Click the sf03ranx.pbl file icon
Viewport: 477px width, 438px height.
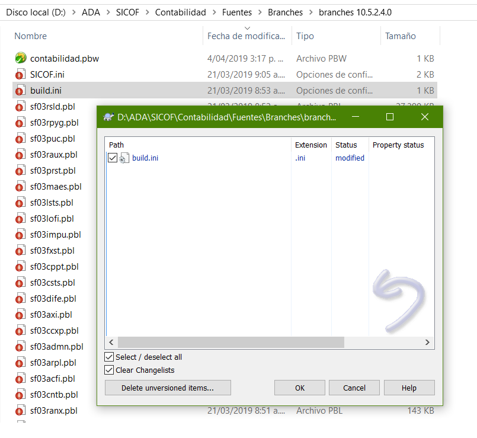[x=20, y=411]
